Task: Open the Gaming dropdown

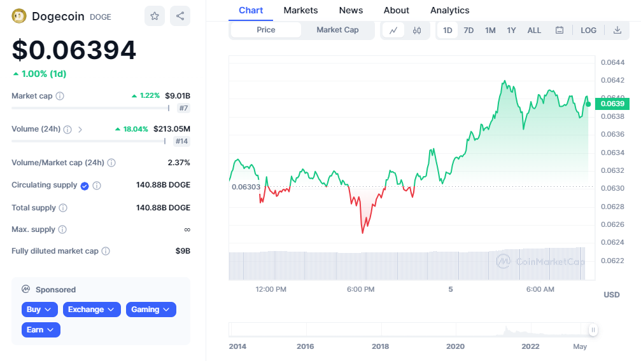Action: (151, 310)
